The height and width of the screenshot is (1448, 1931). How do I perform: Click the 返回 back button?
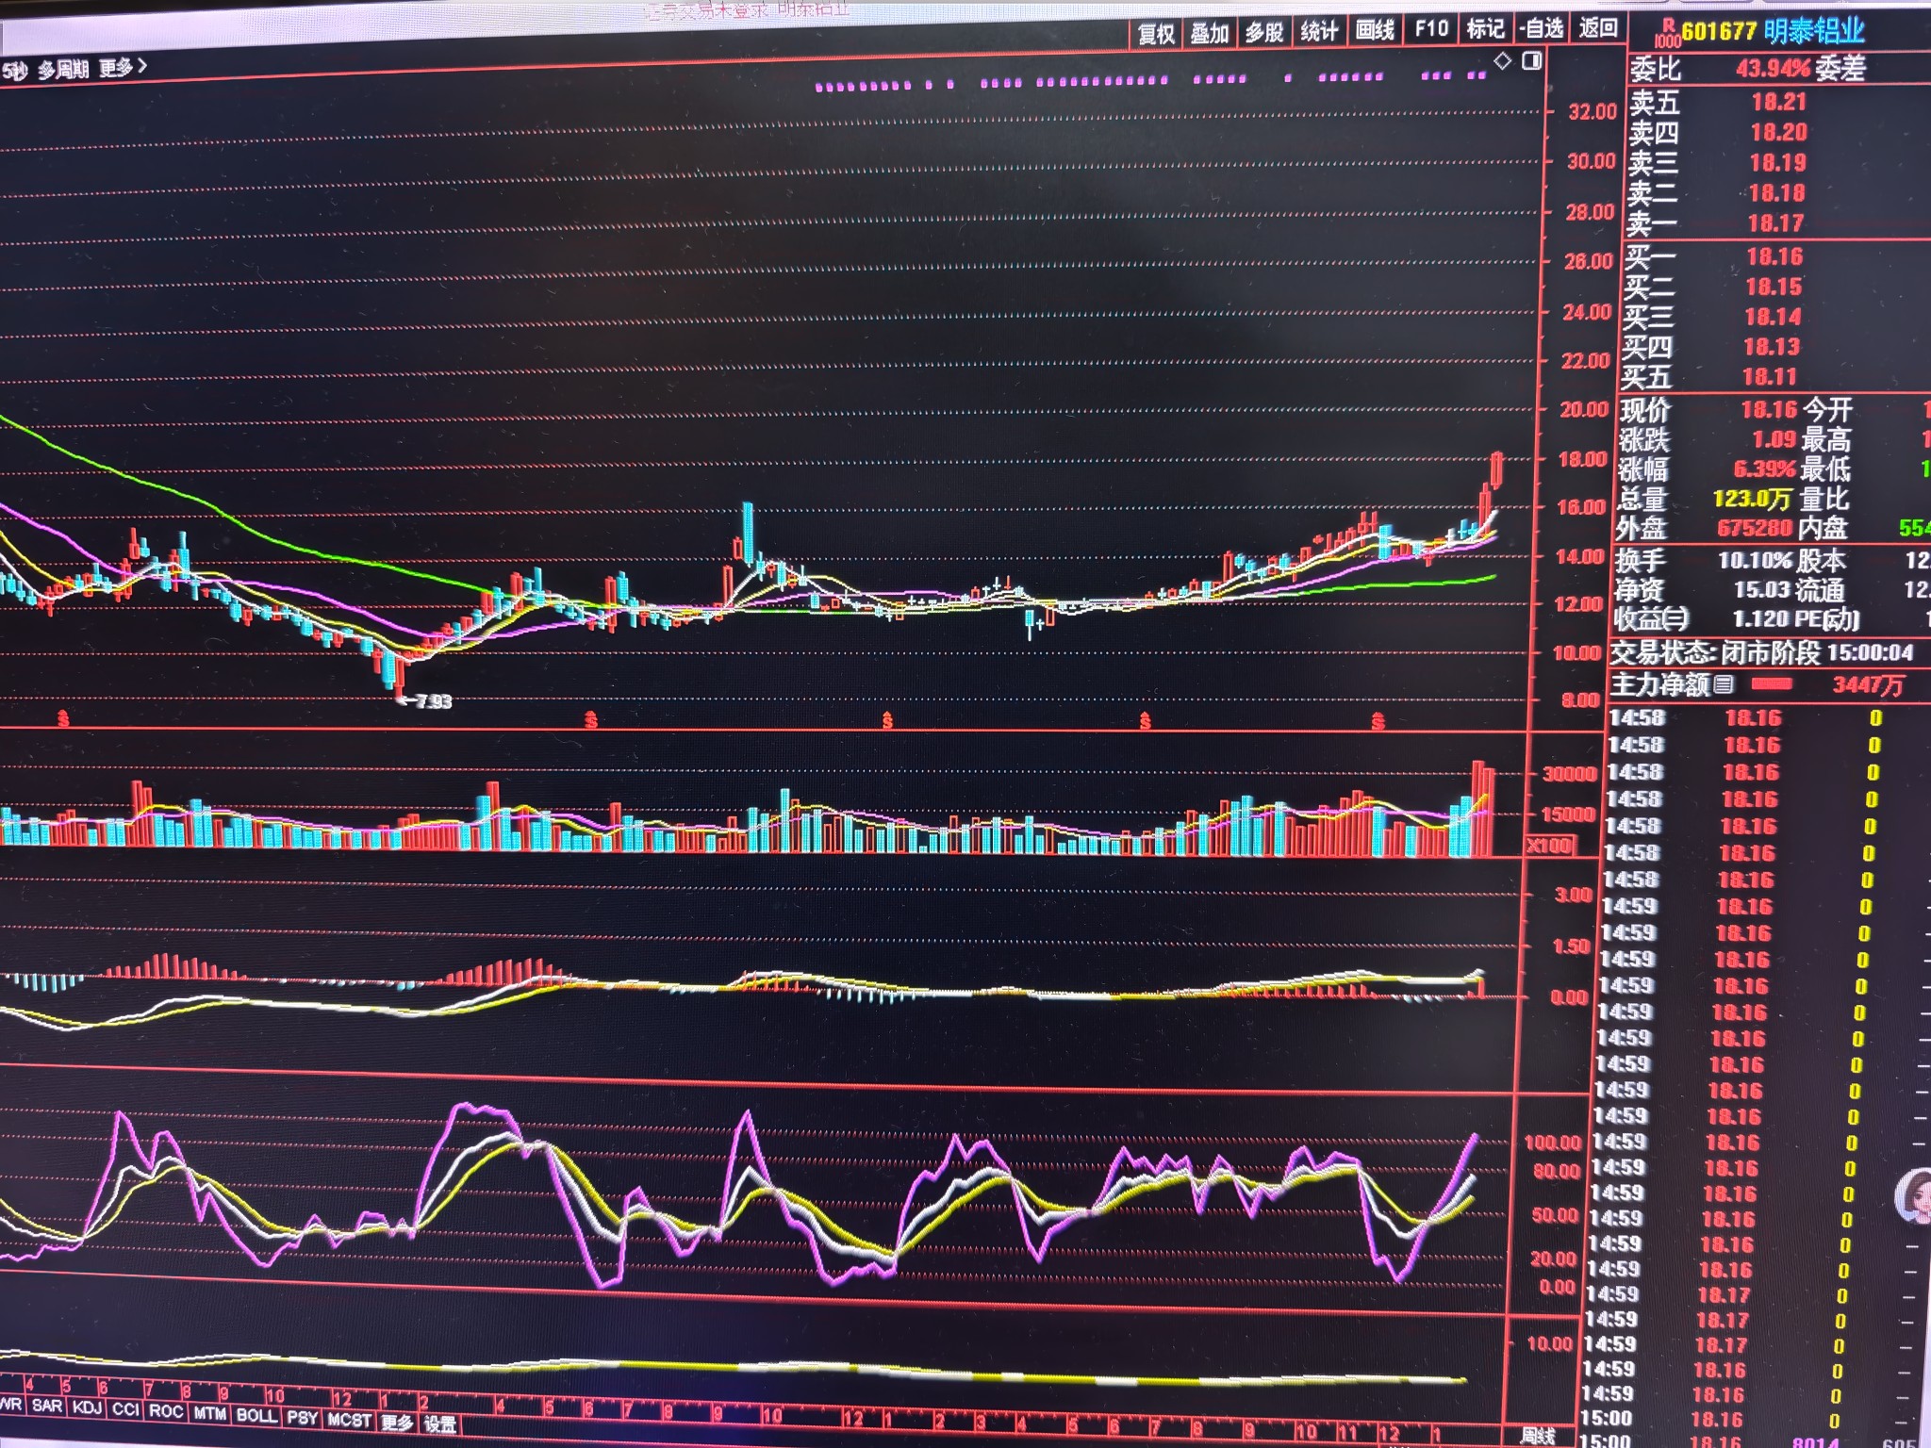click(1597, 28)
